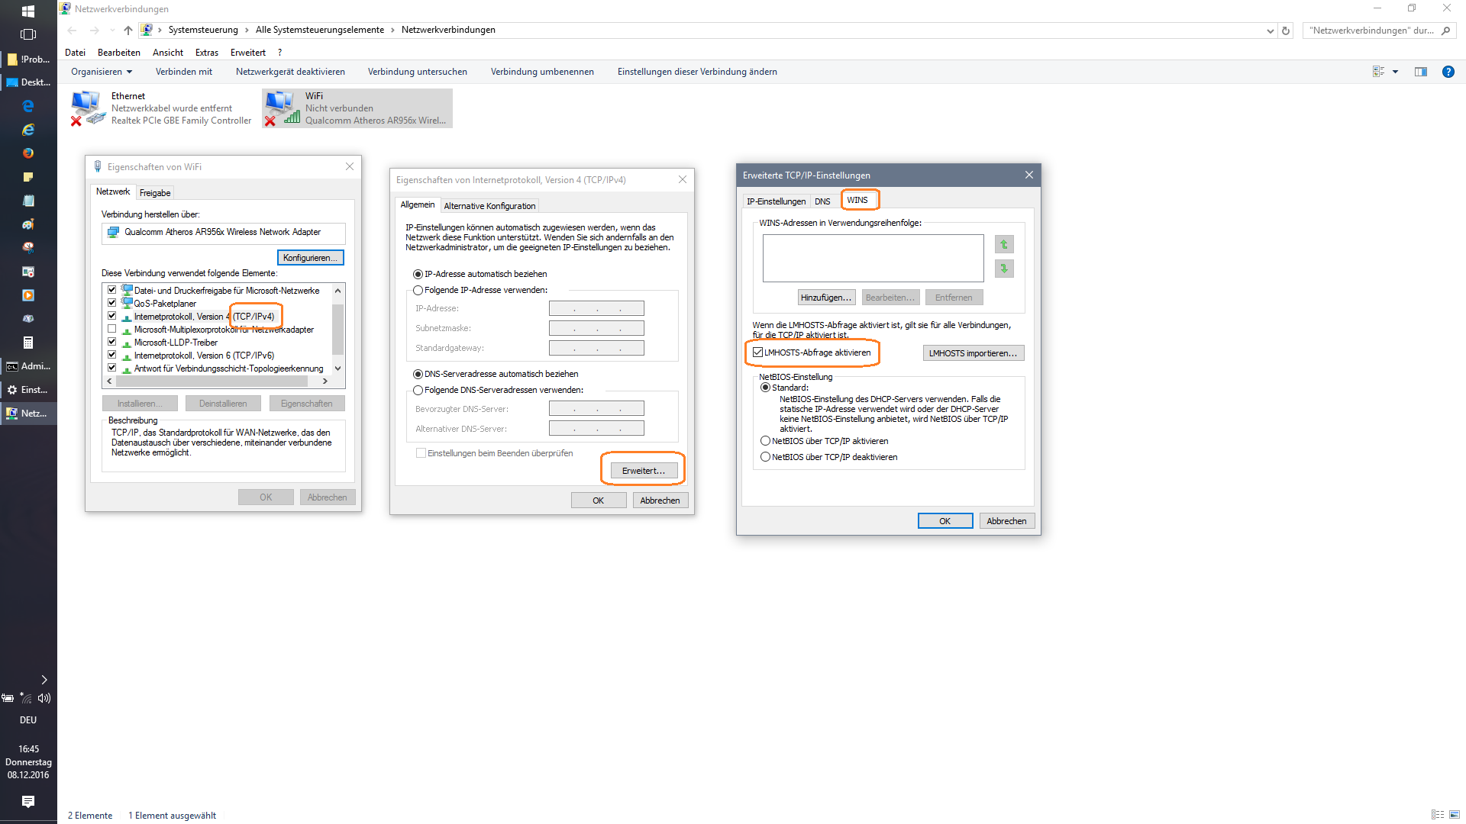The width and height of the screenshot is (1466, 824).
Task: Select the Ethernet adapter icon
Action: pos(86,108)
